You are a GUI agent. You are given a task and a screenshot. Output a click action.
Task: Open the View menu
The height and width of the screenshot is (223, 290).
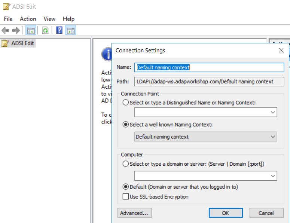point(49,19)
